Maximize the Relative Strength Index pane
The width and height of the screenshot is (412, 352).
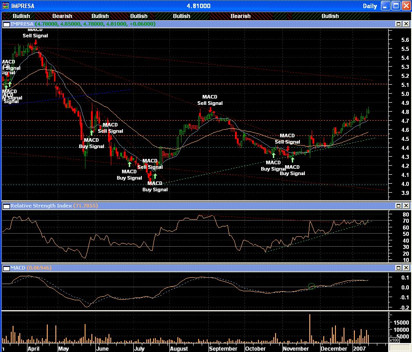pyautogui.click(x=398, y=206)
